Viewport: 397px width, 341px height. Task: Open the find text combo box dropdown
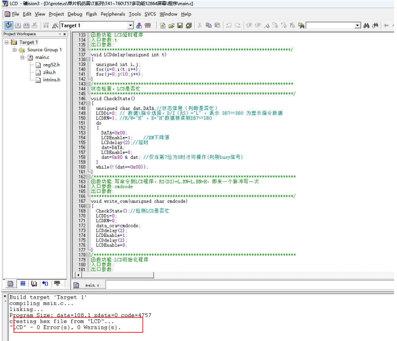pos(357,25)
